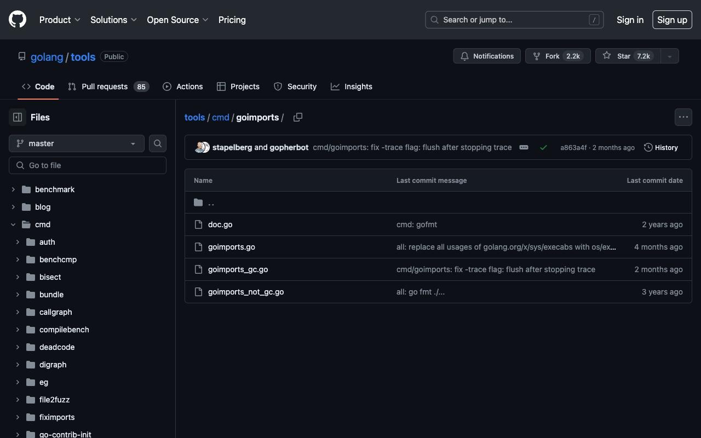The width and height of the screenshot is (701, 438).
Task: Open the 'cmd: gofmt' commit message
Action: pos(417,224)
